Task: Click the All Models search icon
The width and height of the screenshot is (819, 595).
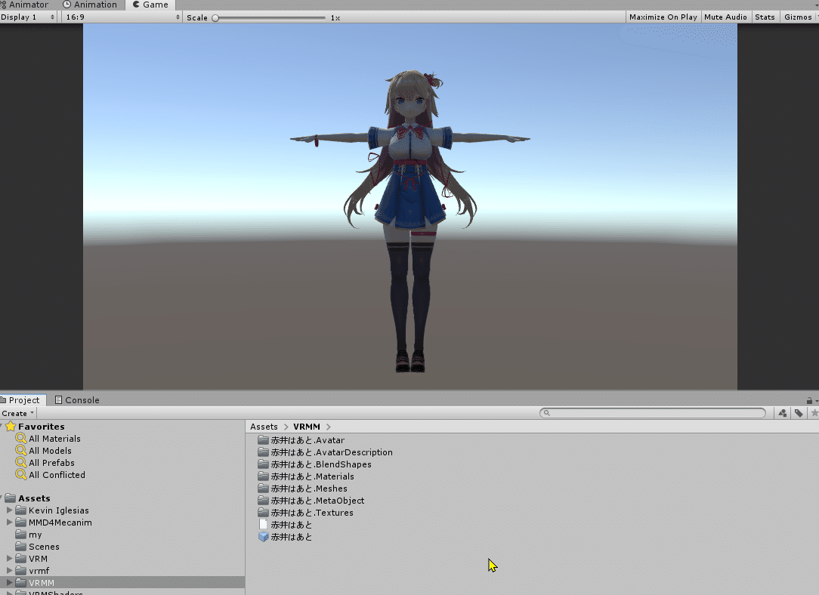Action: click(x=21, y=451)
